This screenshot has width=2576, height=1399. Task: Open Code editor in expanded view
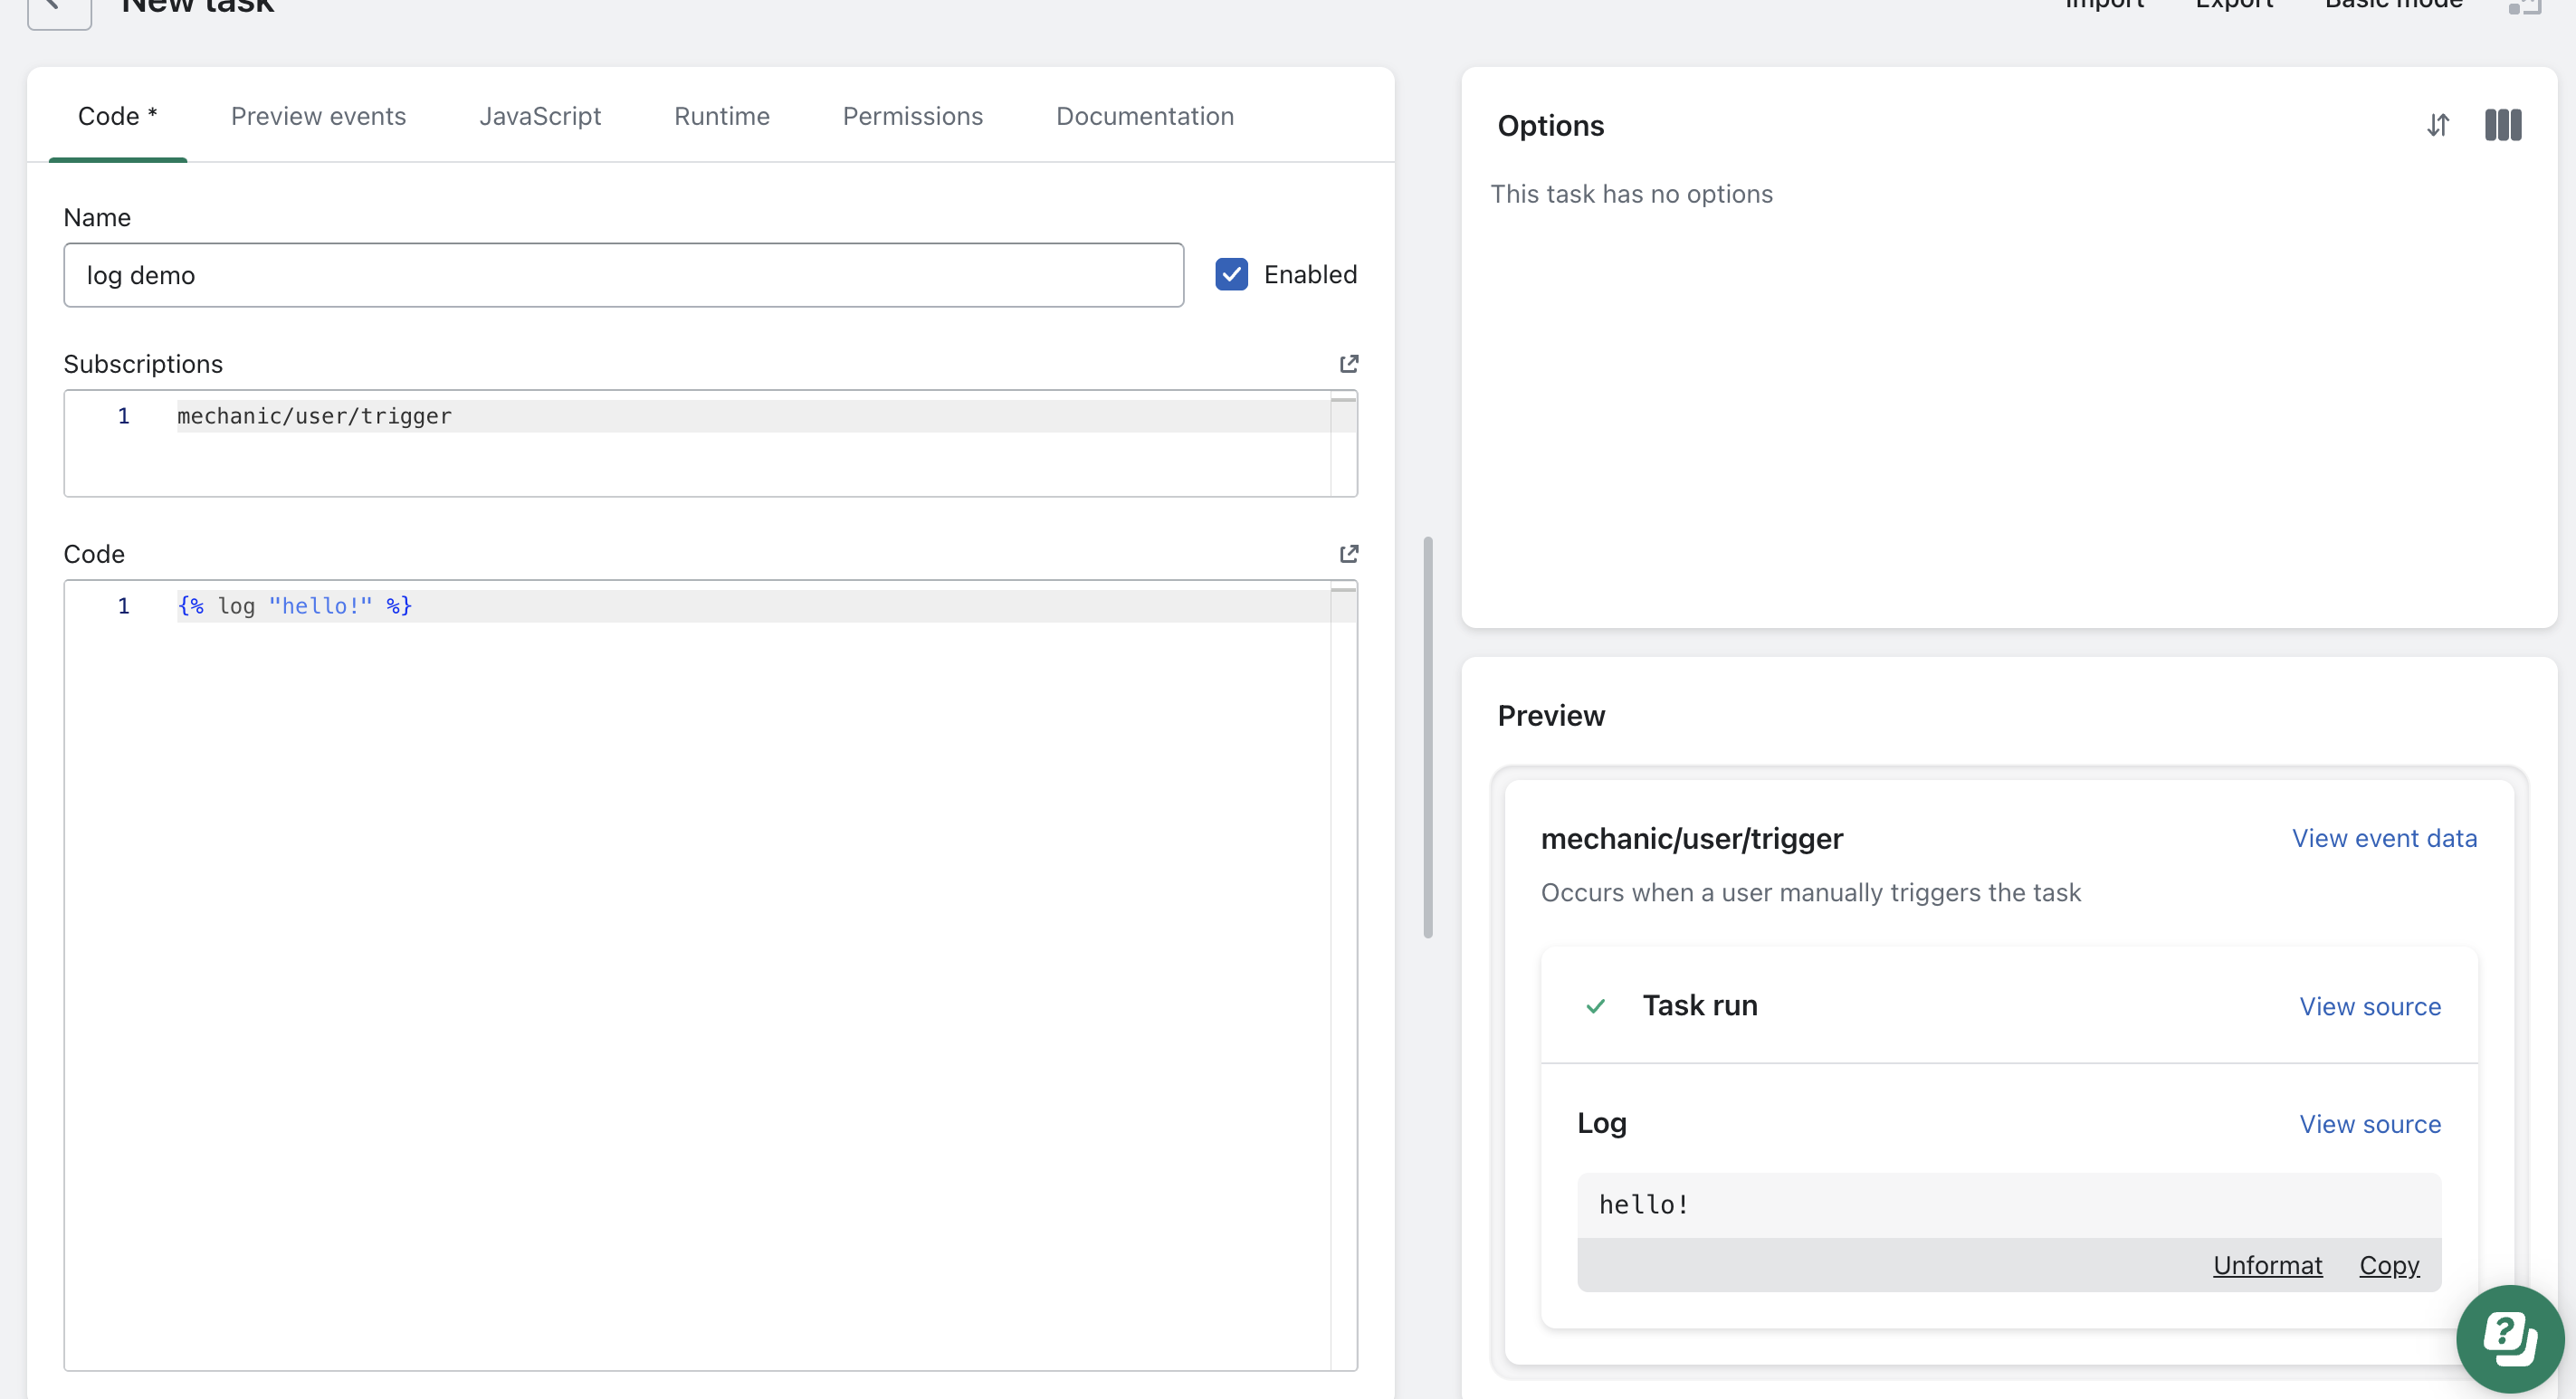[x=1348, y=553]
